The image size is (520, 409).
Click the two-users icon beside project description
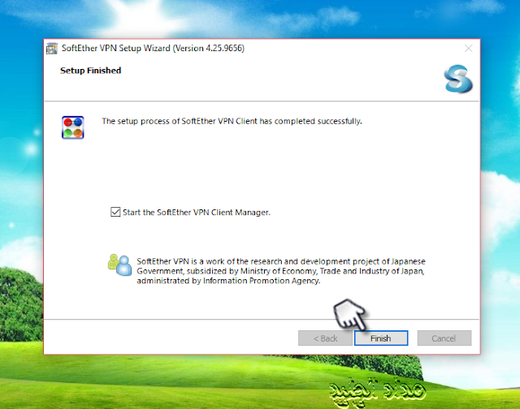[x=119, y=265]
